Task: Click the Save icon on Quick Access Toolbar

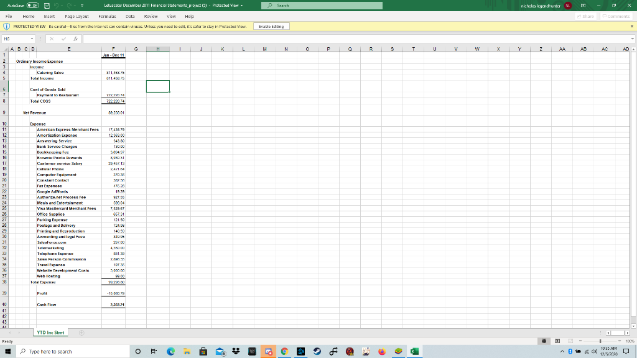Action: coord(47,6)
